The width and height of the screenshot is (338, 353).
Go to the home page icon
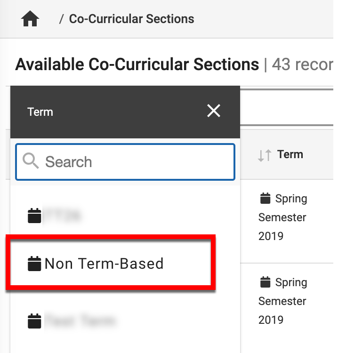pos(30,19)
